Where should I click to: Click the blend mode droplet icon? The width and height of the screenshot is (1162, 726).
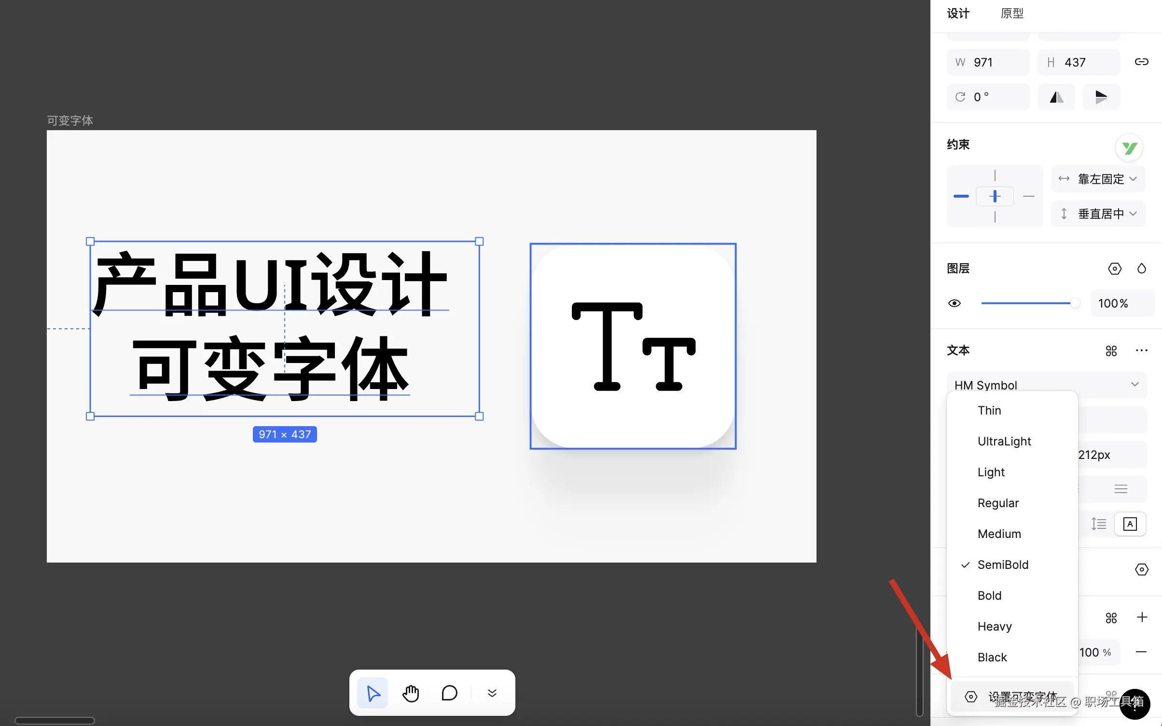coord(1141,269)
